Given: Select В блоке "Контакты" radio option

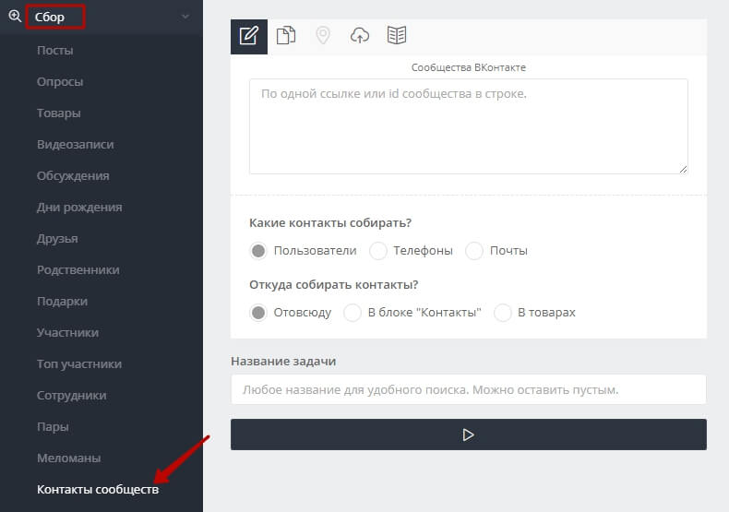Looking at the screenshot, I should (353, 313).
